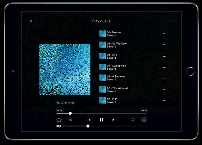Pause the current track

coord(101,120)
